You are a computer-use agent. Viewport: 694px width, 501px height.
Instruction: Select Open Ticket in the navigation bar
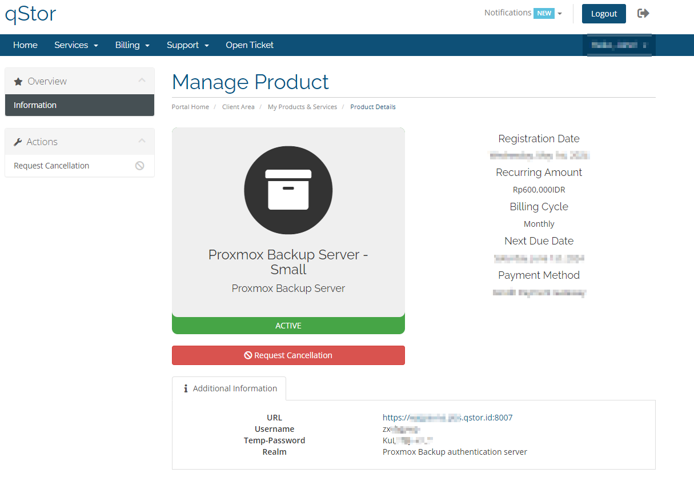[250, 45]
